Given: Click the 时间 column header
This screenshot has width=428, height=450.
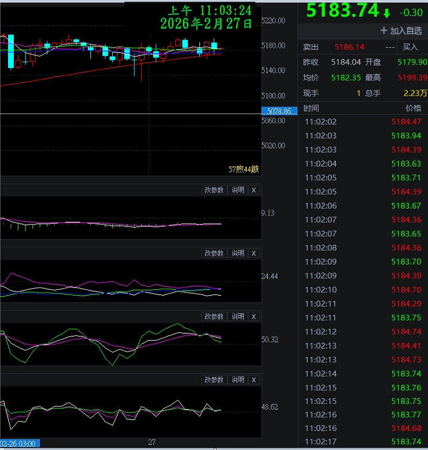Looking at the screenshot, I should pyautogui.click(x=311, y=108).
